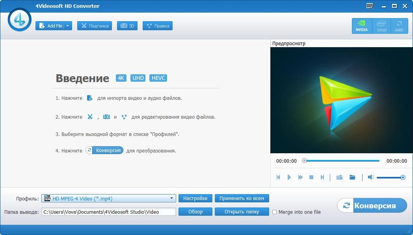
Task: Click the UHD badge
Action: pos(138,78)
